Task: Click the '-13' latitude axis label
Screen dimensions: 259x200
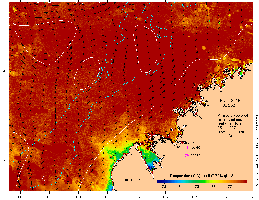Action: pyautogui.click(x=3, y=41)
